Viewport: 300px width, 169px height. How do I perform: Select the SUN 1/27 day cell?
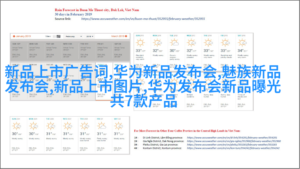19,51
